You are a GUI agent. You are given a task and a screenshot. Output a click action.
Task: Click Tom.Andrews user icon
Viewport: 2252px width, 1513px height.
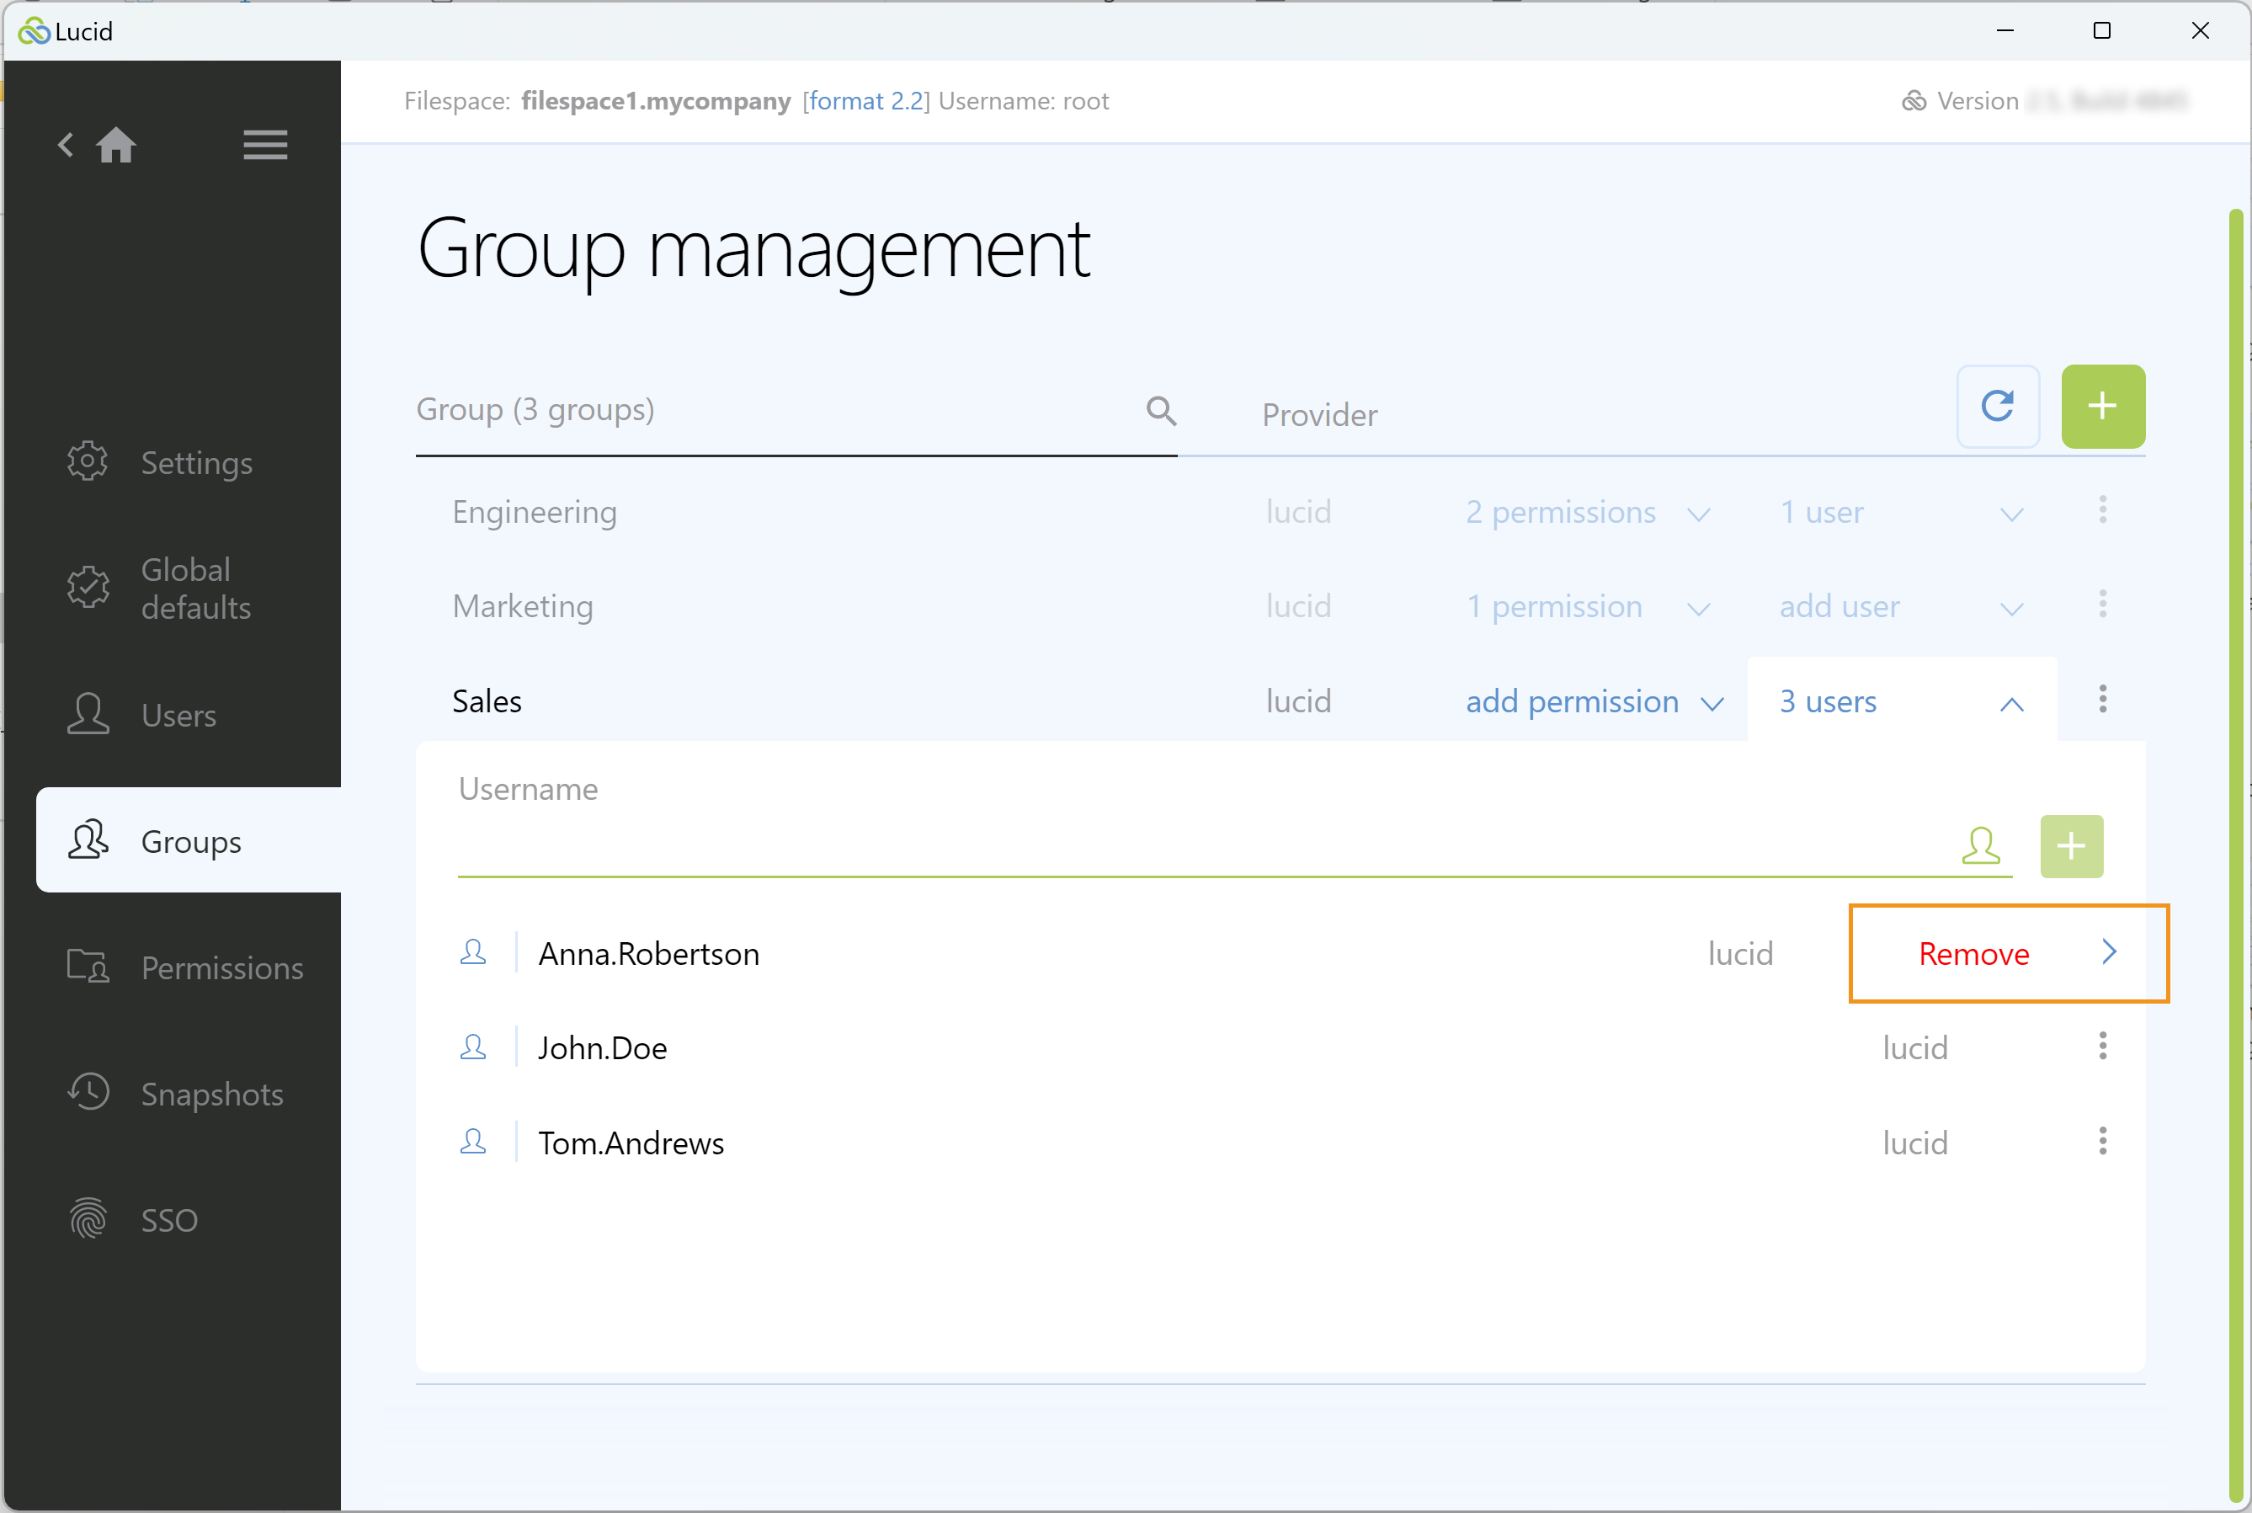[473, 1142]
